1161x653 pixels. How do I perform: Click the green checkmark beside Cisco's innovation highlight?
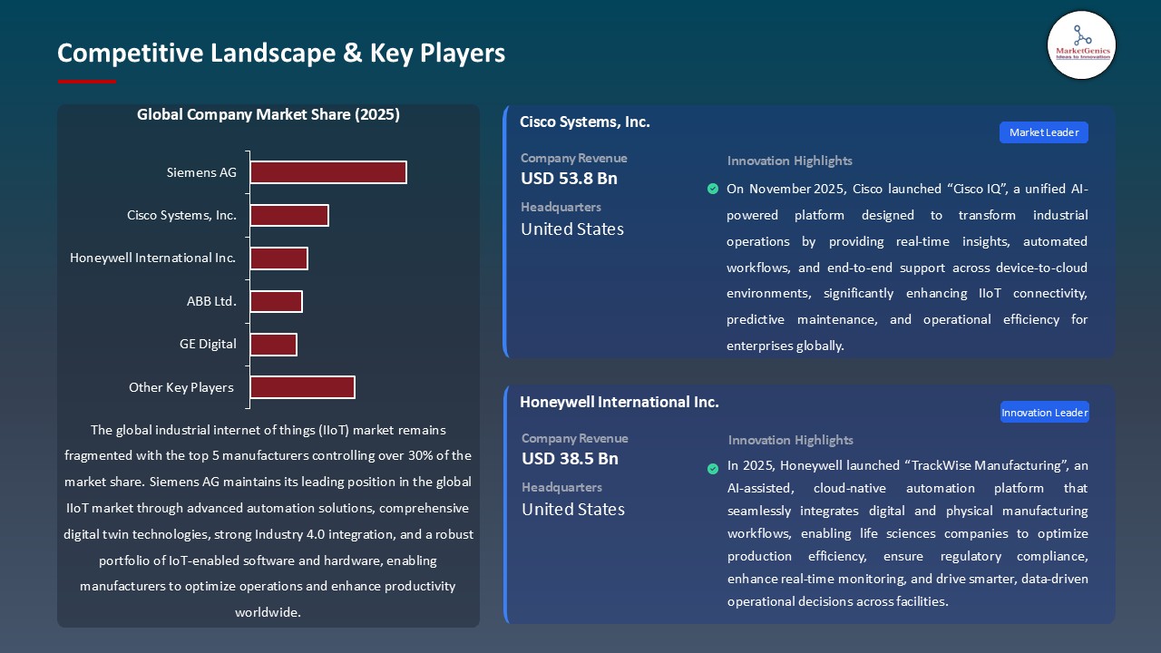pos(713,189)
